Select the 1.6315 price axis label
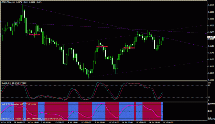This screenshot has width=215, height=124. (211, 46)
